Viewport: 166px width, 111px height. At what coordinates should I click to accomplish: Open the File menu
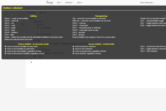[x=59, y=3]
